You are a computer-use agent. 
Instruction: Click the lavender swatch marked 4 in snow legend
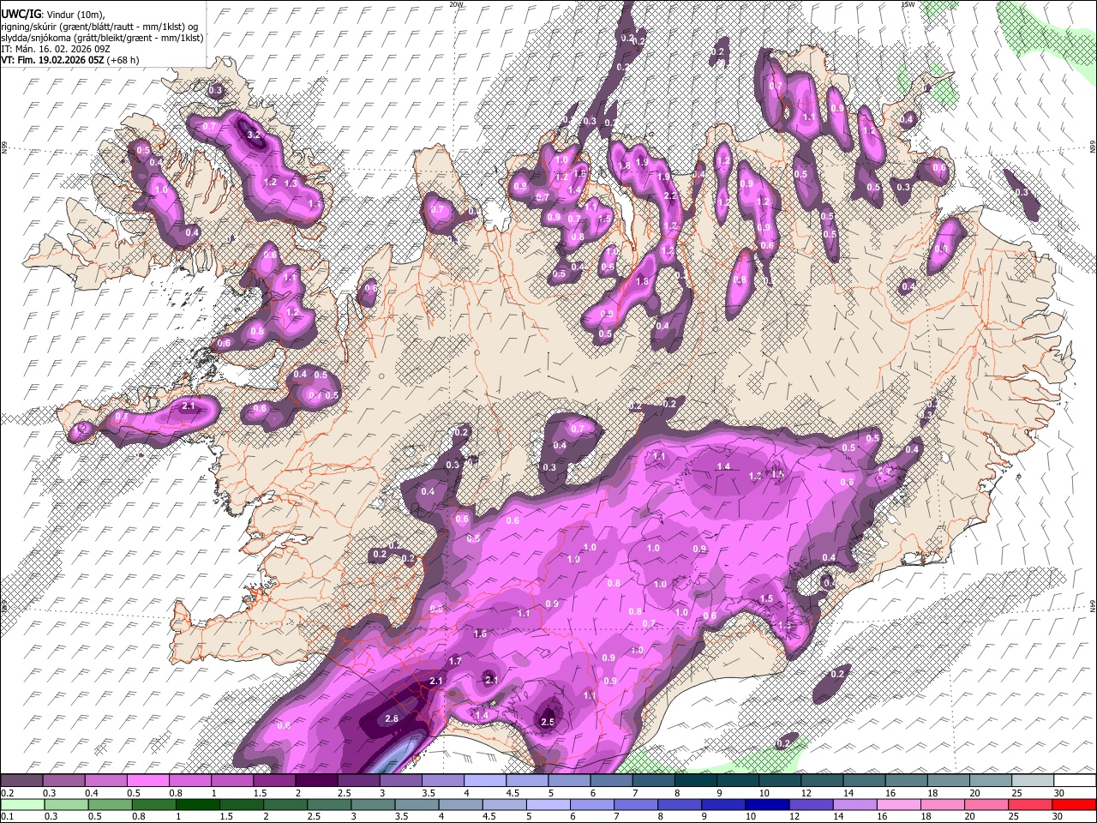tap(485, 780)
